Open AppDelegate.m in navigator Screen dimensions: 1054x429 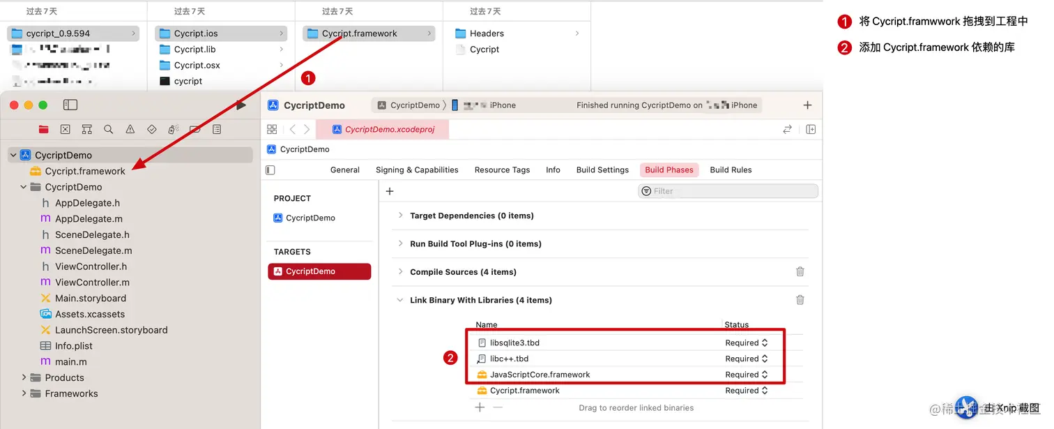coord(89,219)
